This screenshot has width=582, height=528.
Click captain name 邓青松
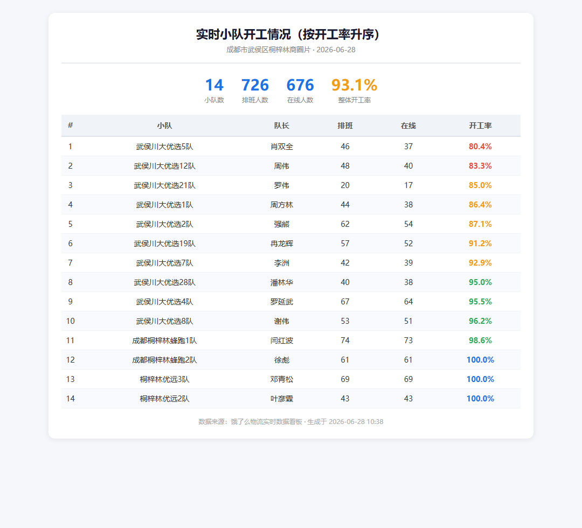point(282,379)
